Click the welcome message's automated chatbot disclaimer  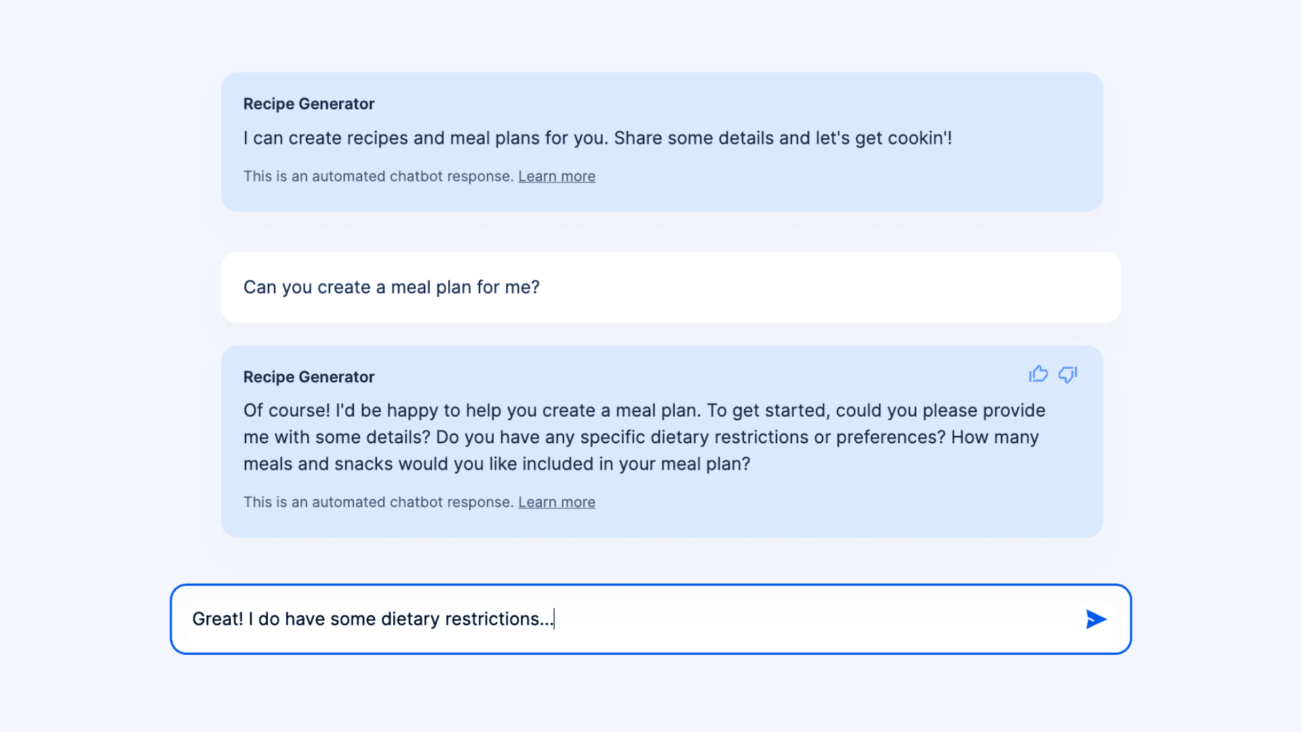coord(378,176)
